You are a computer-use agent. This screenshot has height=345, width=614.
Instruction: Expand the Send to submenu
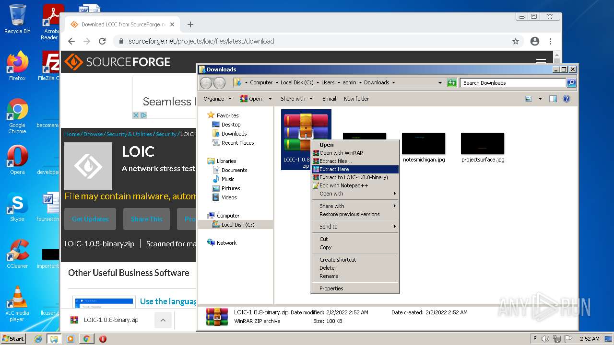355,227
